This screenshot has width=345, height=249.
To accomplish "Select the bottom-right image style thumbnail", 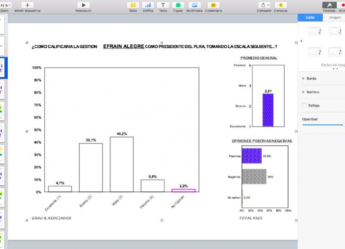I will coord(335,52).
